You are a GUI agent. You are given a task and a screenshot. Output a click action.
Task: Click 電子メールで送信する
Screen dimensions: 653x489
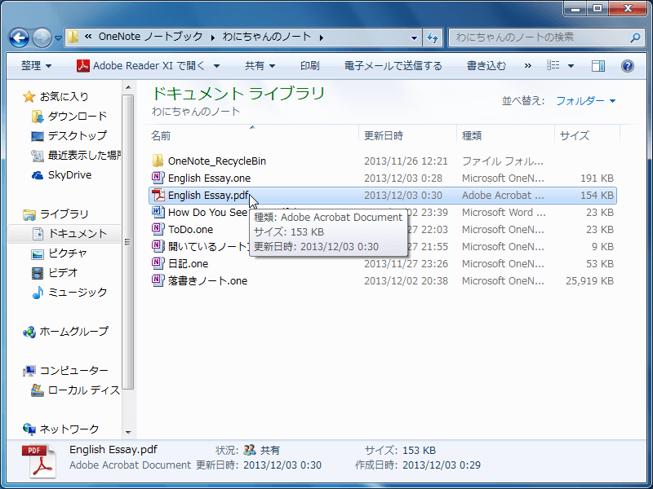(393, 66)
